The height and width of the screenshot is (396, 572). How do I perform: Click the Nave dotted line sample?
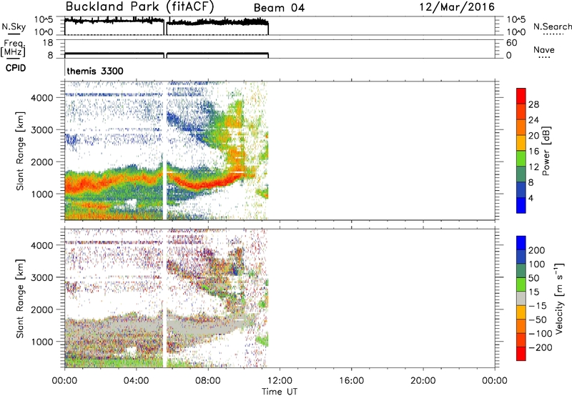(x=544, y=57)
